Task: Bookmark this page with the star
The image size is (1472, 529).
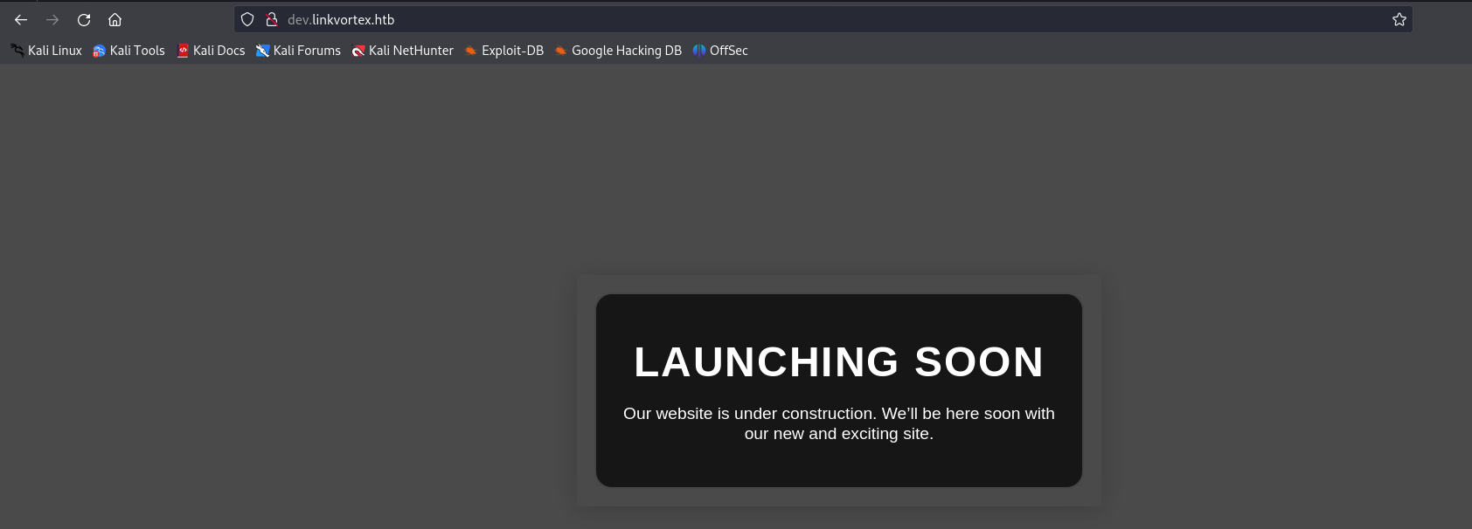Action: pyautogui.click(x=1399, y=19)
